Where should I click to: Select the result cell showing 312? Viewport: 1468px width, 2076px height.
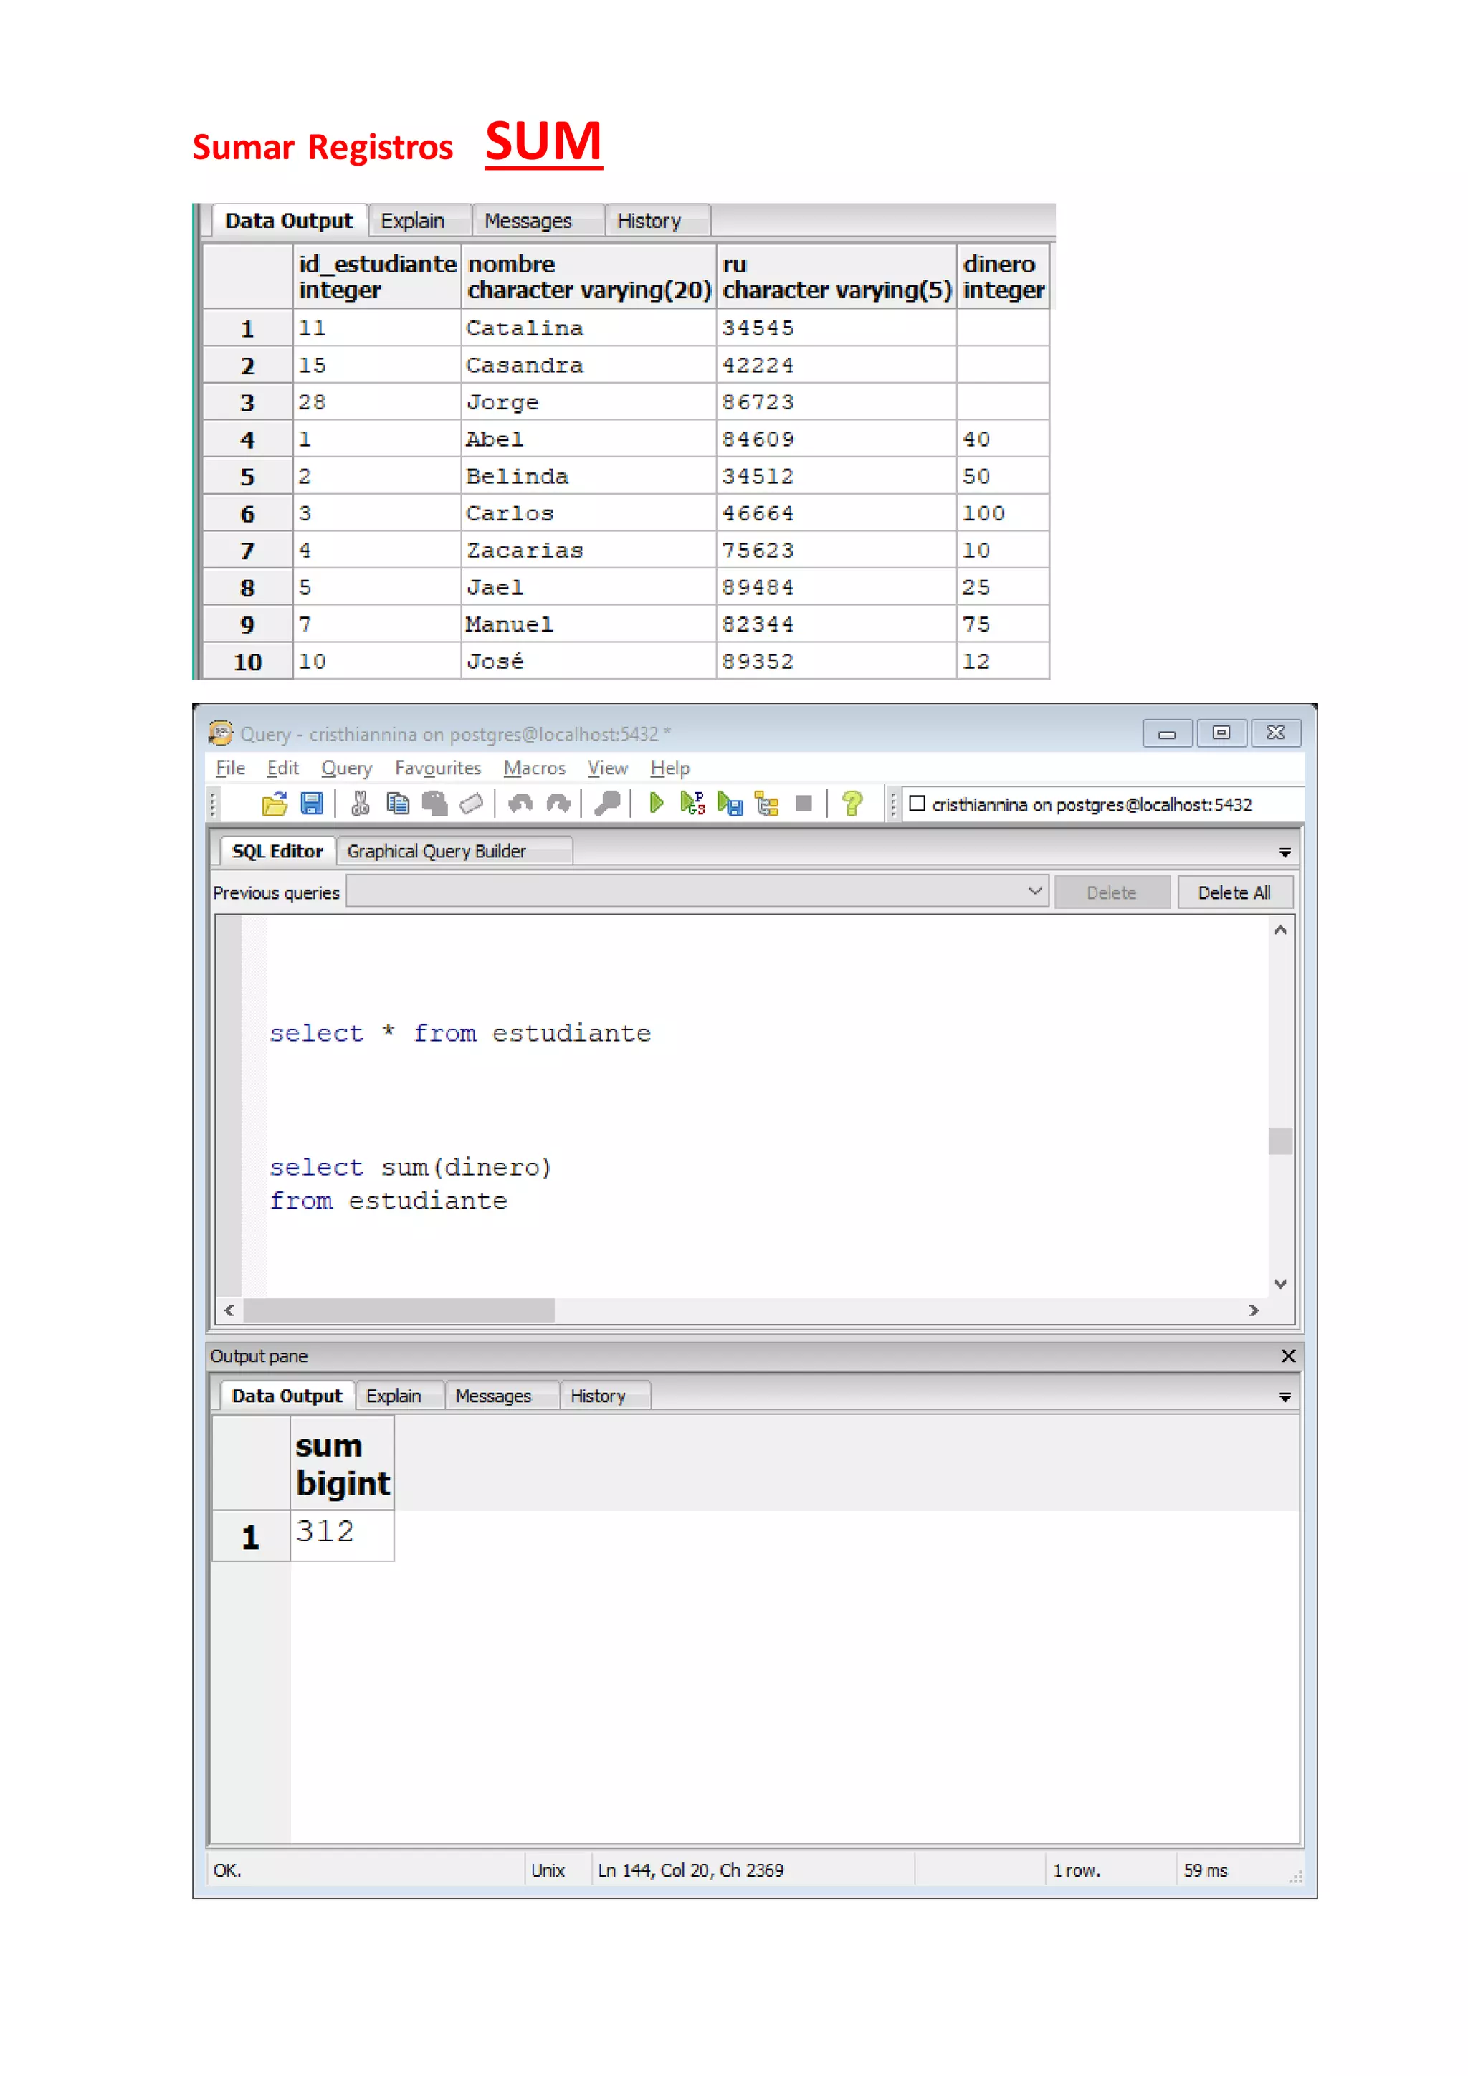[342, 1534]
